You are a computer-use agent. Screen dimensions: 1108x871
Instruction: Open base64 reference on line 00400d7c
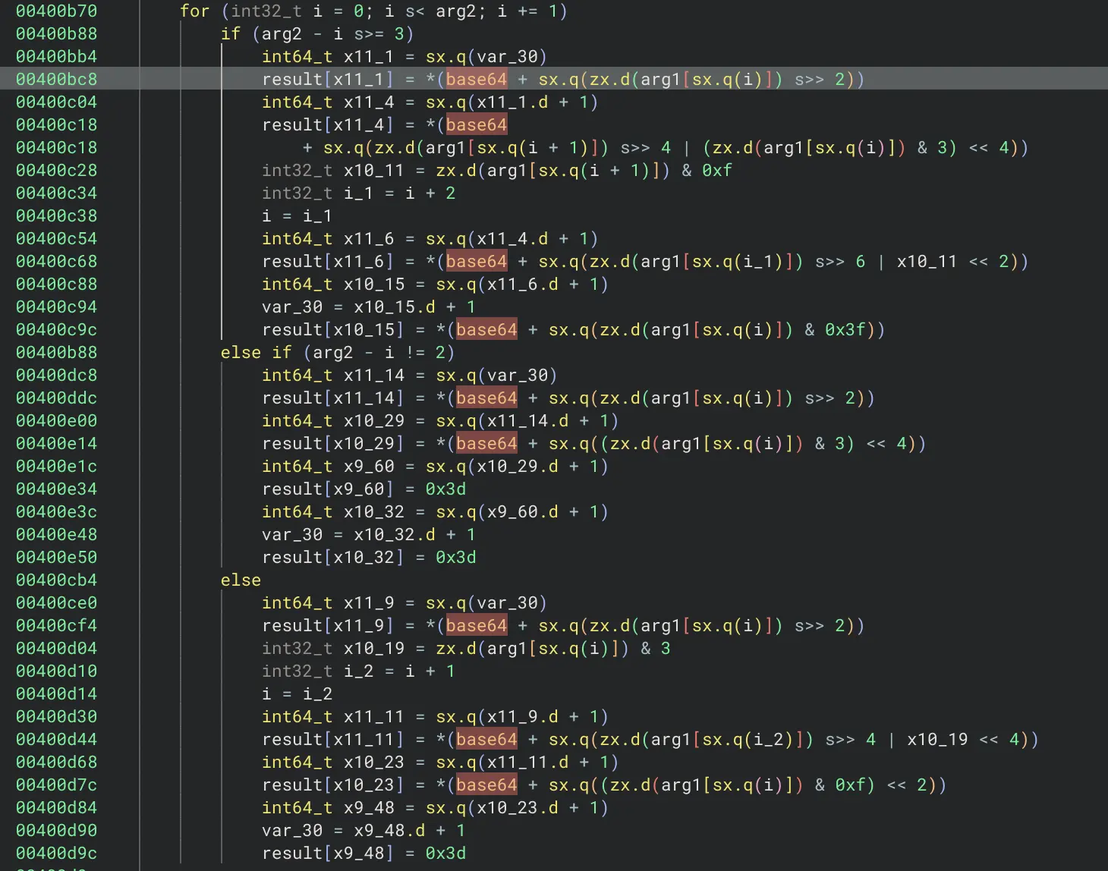coord(486,785)
